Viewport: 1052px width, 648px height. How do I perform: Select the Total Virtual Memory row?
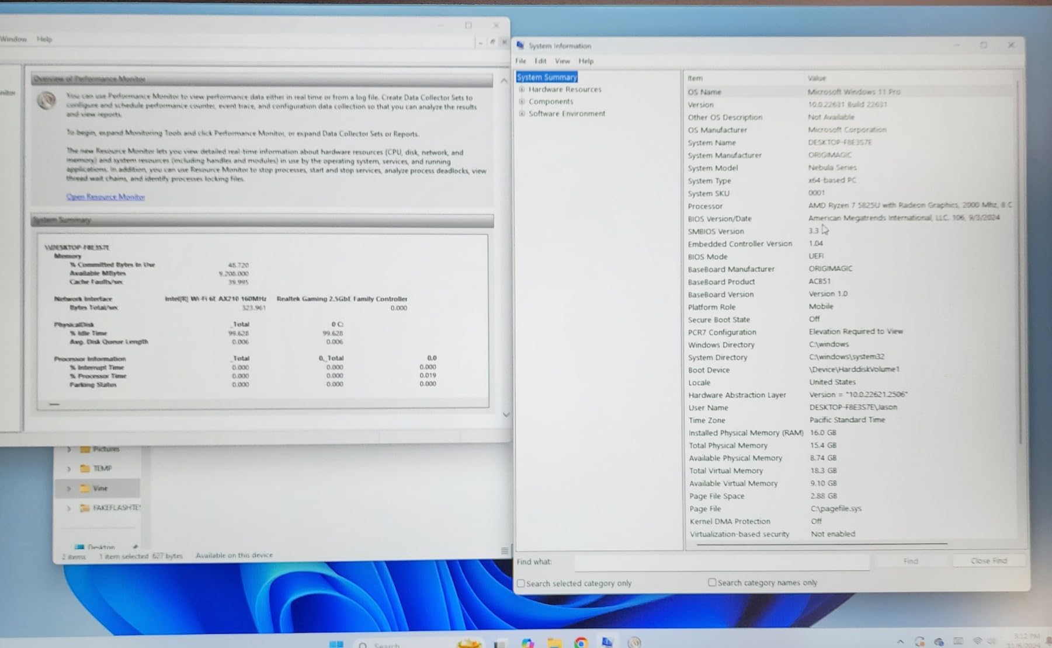850,471
